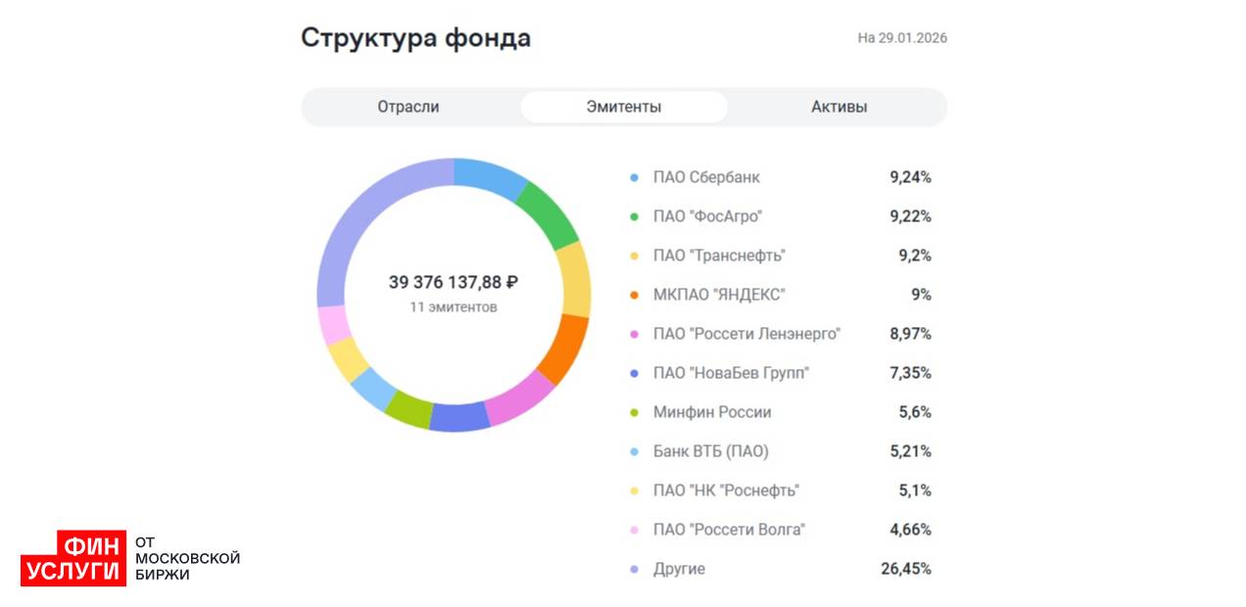Click Банк ВТБ (ПАО) legend entry
This screenshot has height=607, width=1246.
pyautogui.click(x=710, y=452)
